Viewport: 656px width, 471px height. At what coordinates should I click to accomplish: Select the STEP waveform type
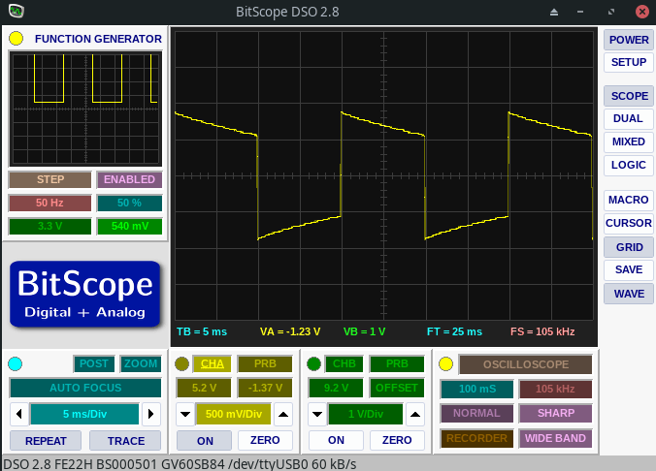(x=49, y=179)
